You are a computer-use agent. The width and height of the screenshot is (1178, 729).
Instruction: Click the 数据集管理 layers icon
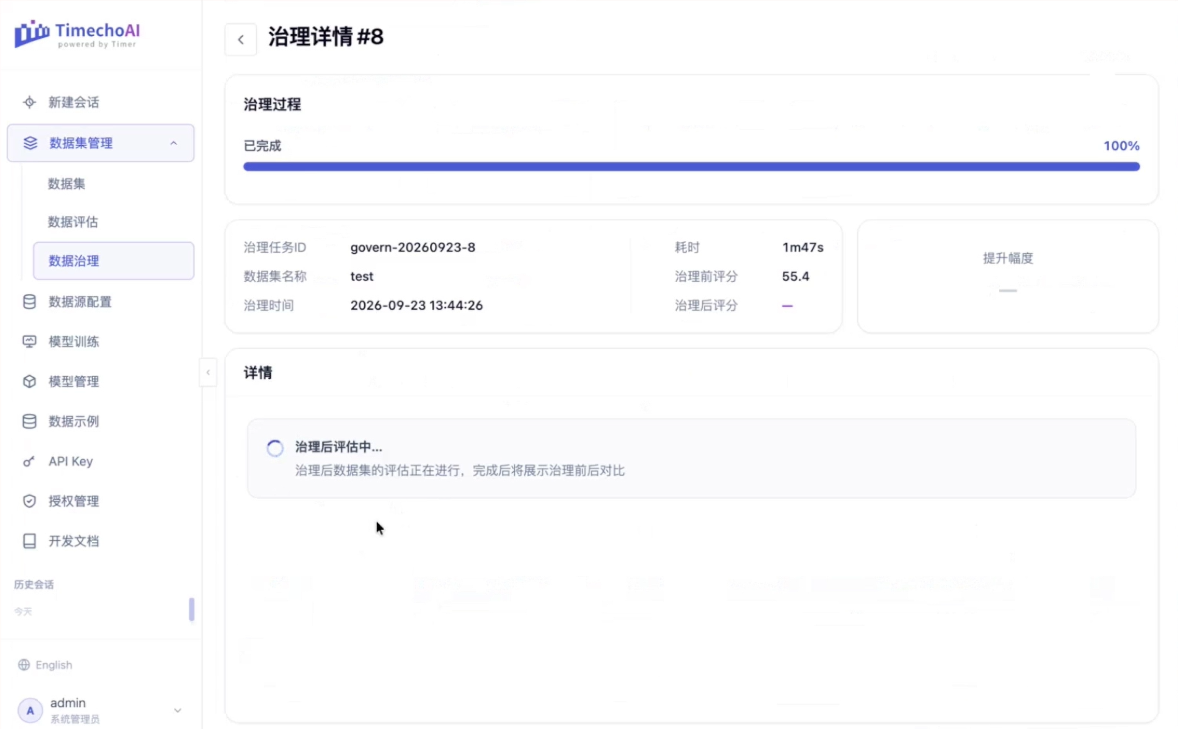tap(30, 143)
